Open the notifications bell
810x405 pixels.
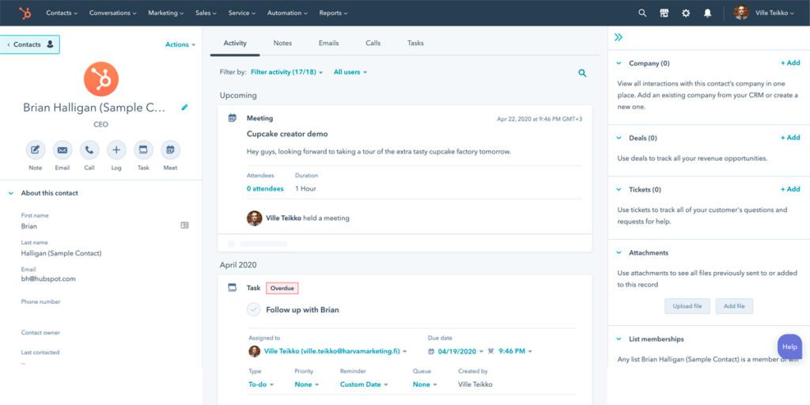click(x=707, y=13)
